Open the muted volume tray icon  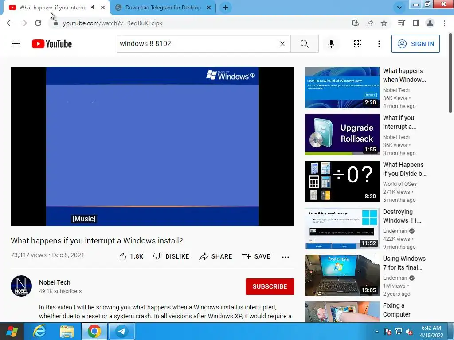pyautogui.click(x=409, y=332)
